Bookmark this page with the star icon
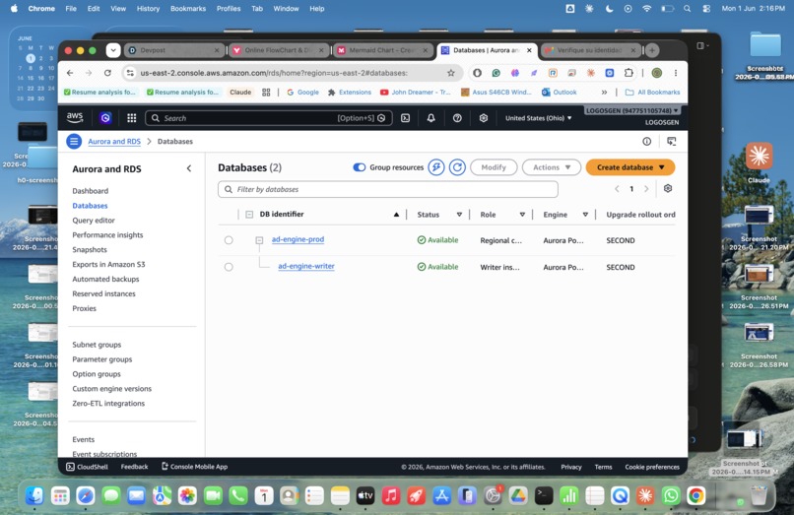Viewport: 794px width, 515px height. click(450, 73)
